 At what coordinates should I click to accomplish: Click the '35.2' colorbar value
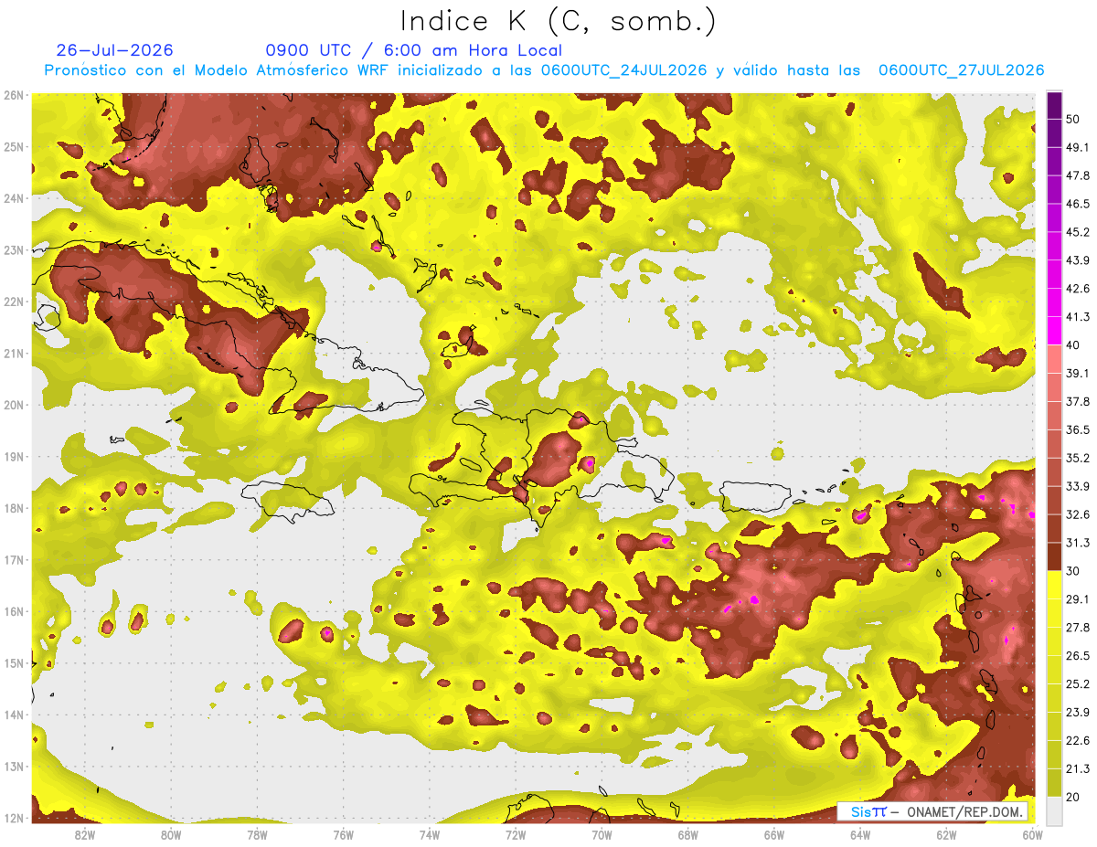point(1077,458)
